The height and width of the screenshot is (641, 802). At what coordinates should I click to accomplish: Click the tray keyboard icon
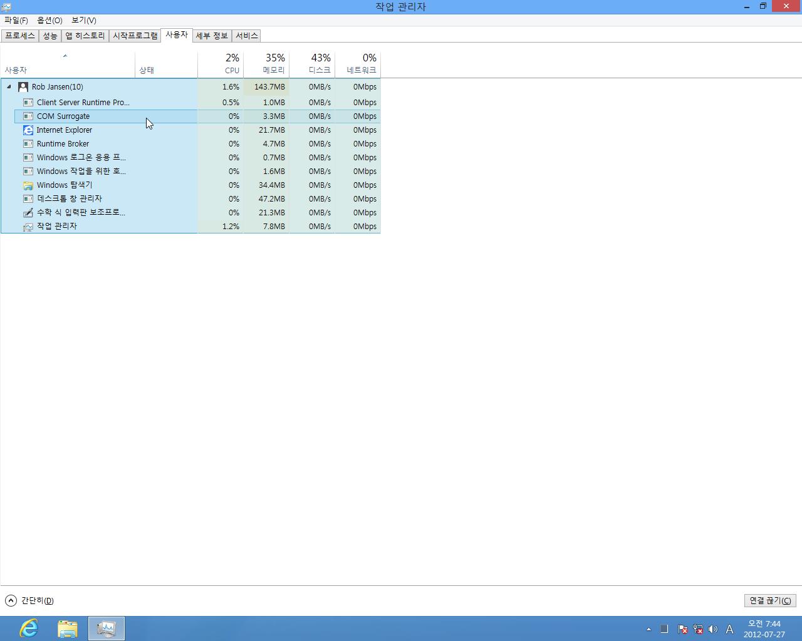[x=664, y=629]
